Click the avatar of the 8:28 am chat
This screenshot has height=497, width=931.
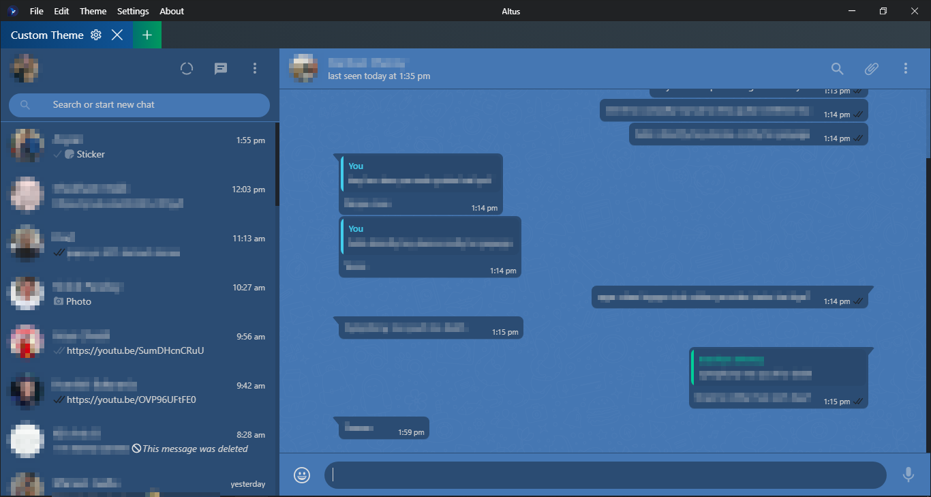(x=27, y=440)
